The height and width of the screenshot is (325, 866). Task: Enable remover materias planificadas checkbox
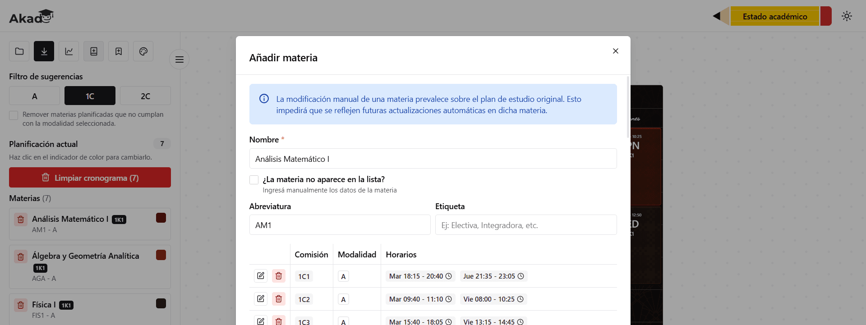point(14,115)
